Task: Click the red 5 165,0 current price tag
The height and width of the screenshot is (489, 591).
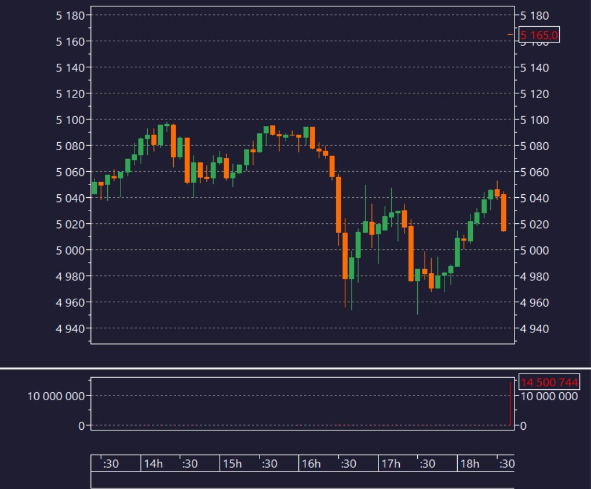Action: [539, 35]
